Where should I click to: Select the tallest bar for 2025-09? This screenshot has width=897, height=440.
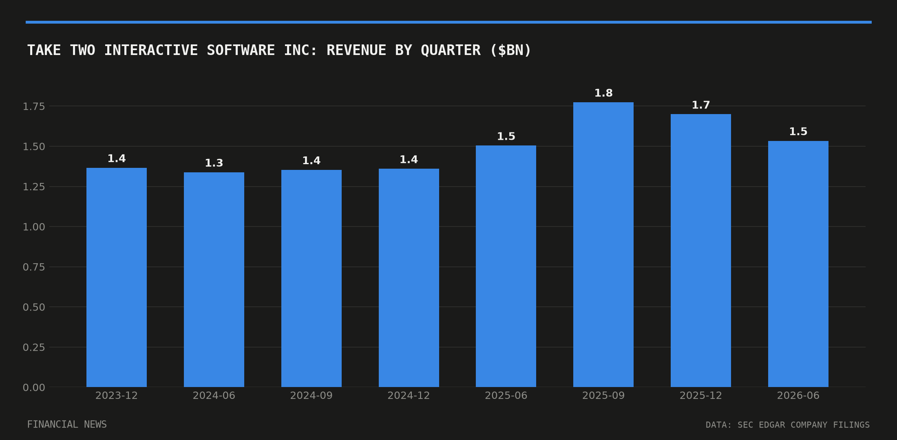pyautogui.click(x=603, y=244)
